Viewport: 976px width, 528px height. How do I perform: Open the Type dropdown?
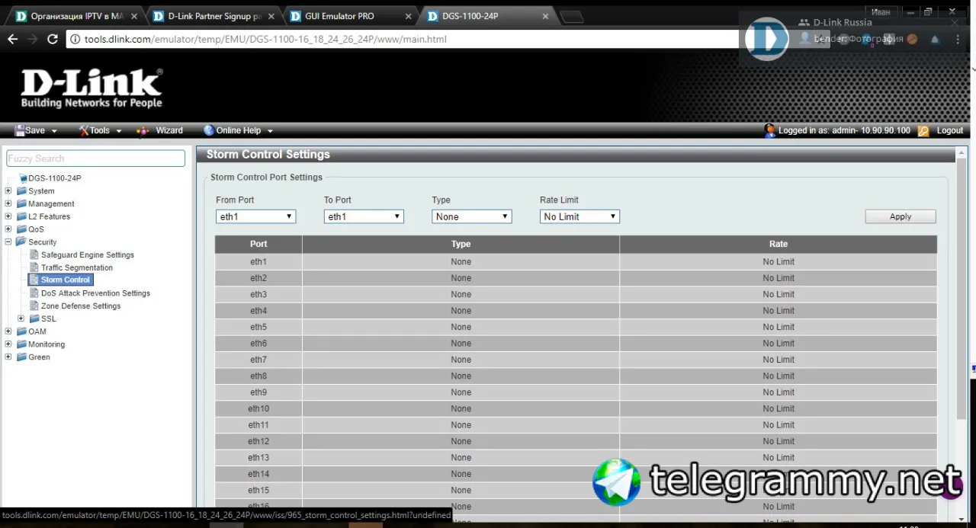point(472,216)
